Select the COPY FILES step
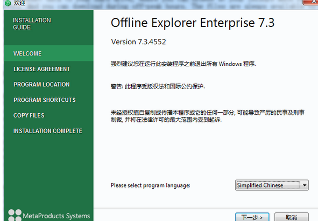Image resolution: width=318 pixels, height=221 pixels. (x=29, y=115)
